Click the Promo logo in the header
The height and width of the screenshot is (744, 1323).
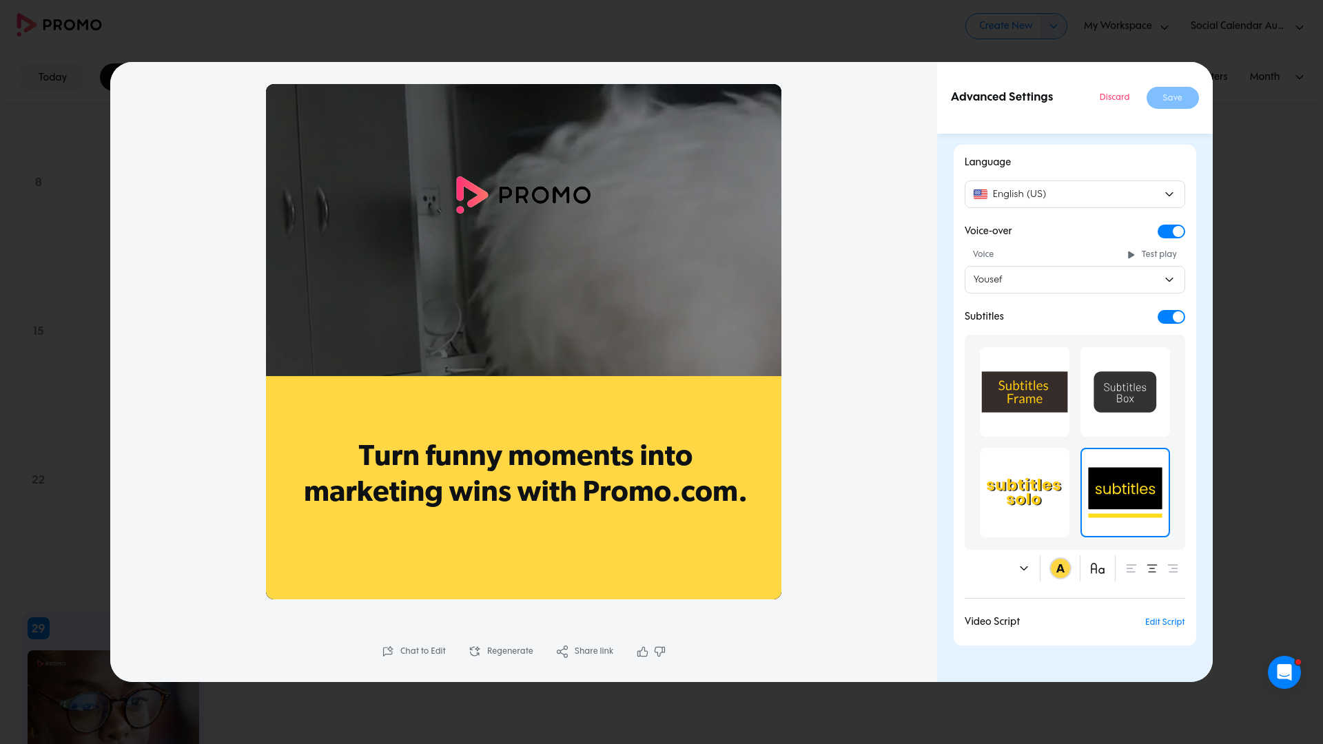coord(59,25)
